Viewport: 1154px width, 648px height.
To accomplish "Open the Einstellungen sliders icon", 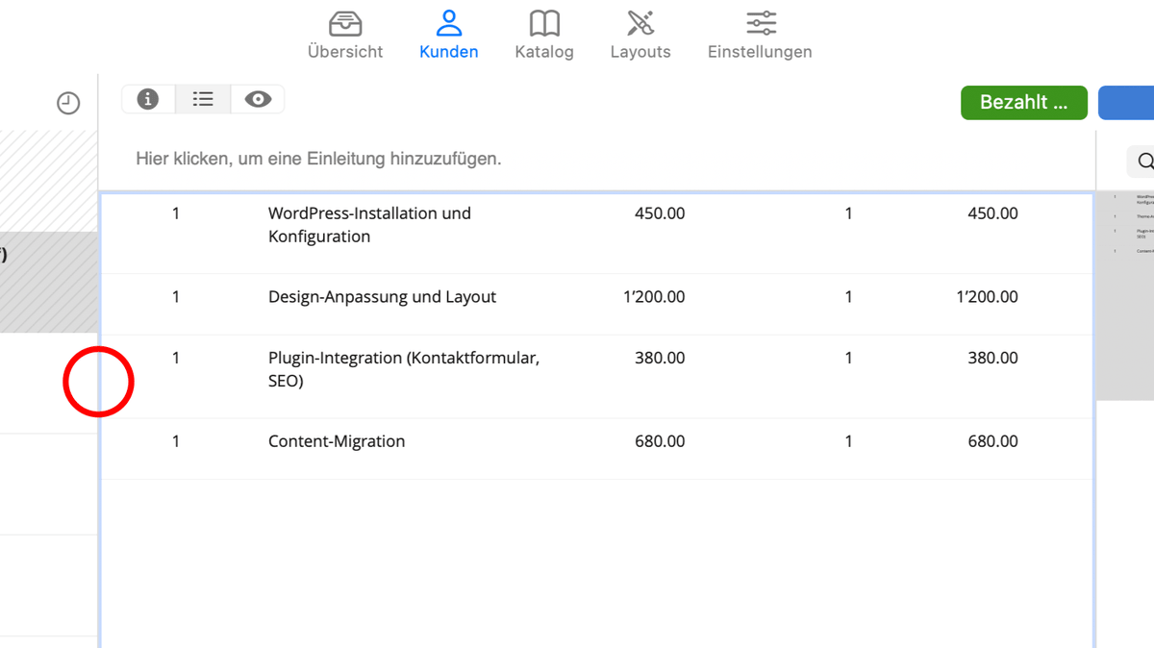I will coord(760,22).
